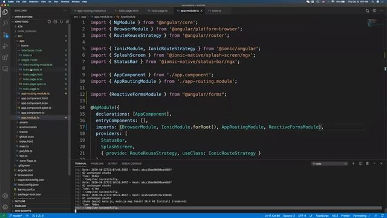This screenshot has width=387, height=218.
Task: Close the app.module.ts tab
Action: (x=201, y=11)
